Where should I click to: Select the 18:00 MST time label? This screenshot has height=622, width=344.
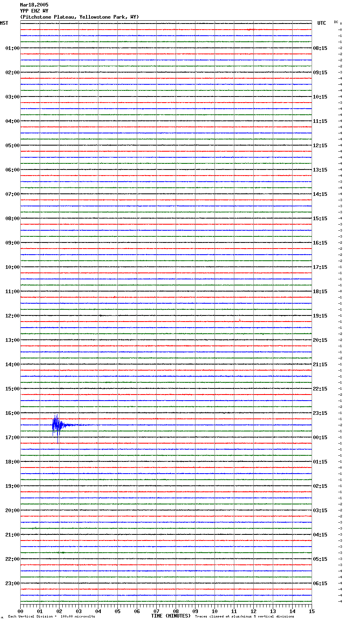coord(13,462)
